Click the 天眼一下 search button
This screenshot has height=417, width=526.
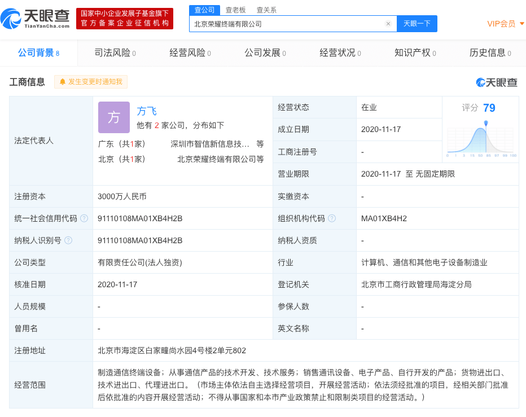[417, 23]
